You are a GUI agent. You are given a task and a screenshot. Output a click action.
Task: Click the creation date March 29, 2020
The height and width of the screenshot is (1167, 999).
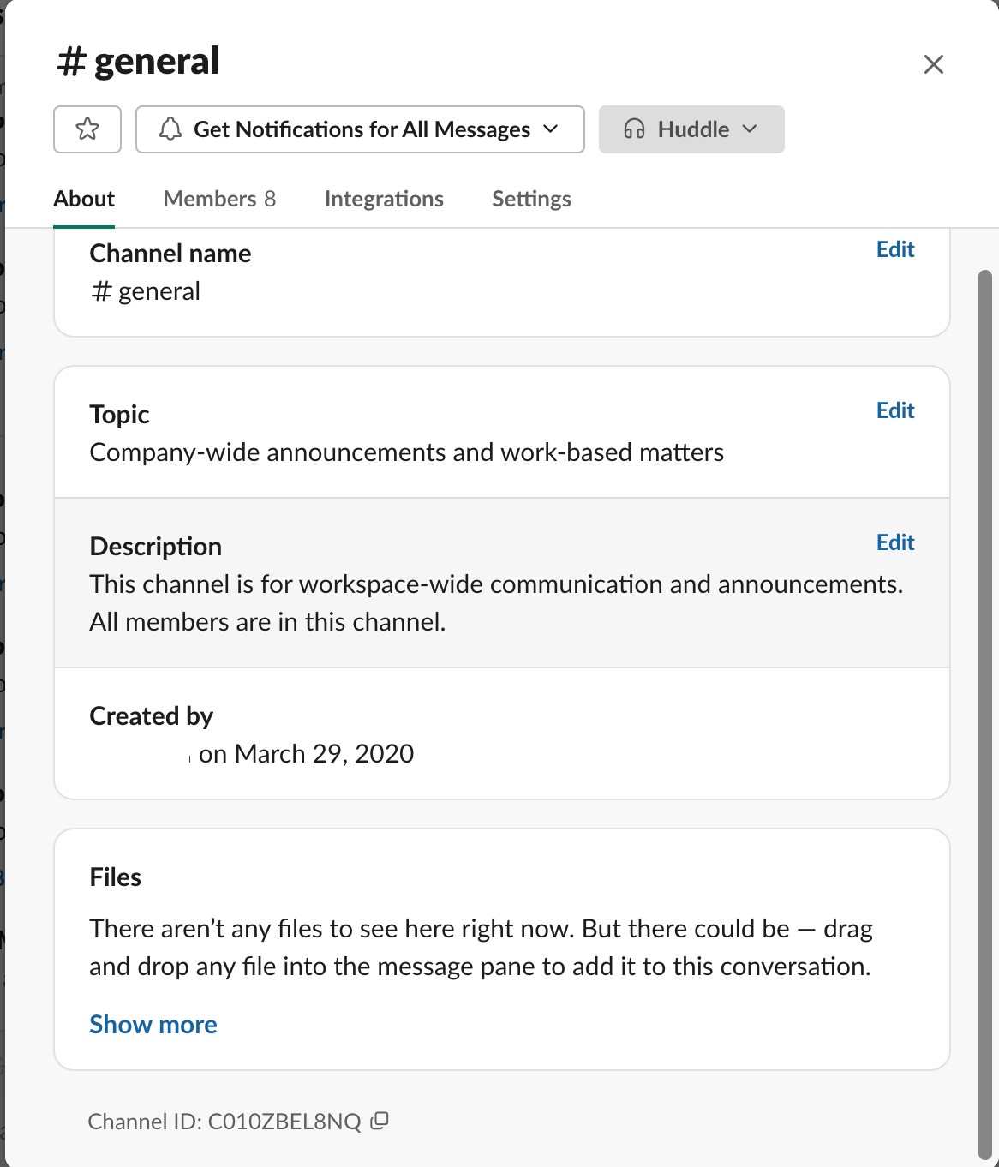(324, 754)
